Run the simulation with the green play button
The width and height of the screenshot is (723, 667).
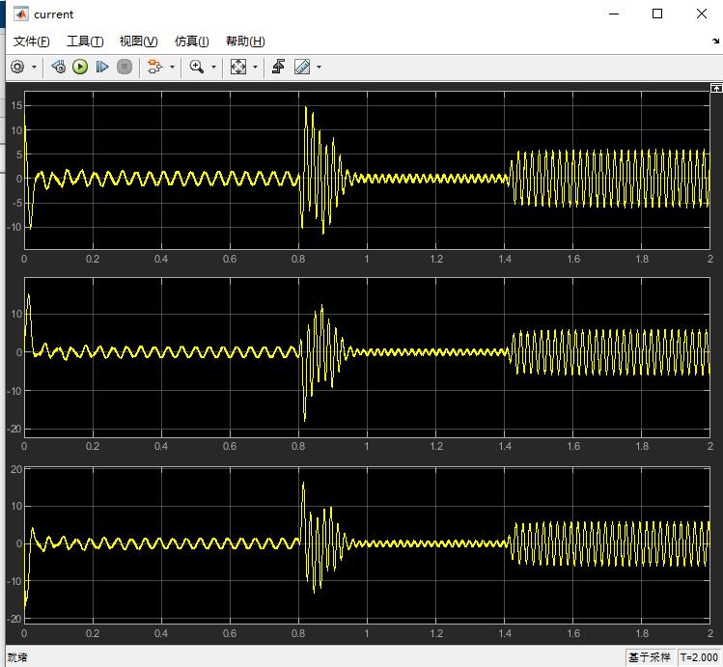click(80, 67)
